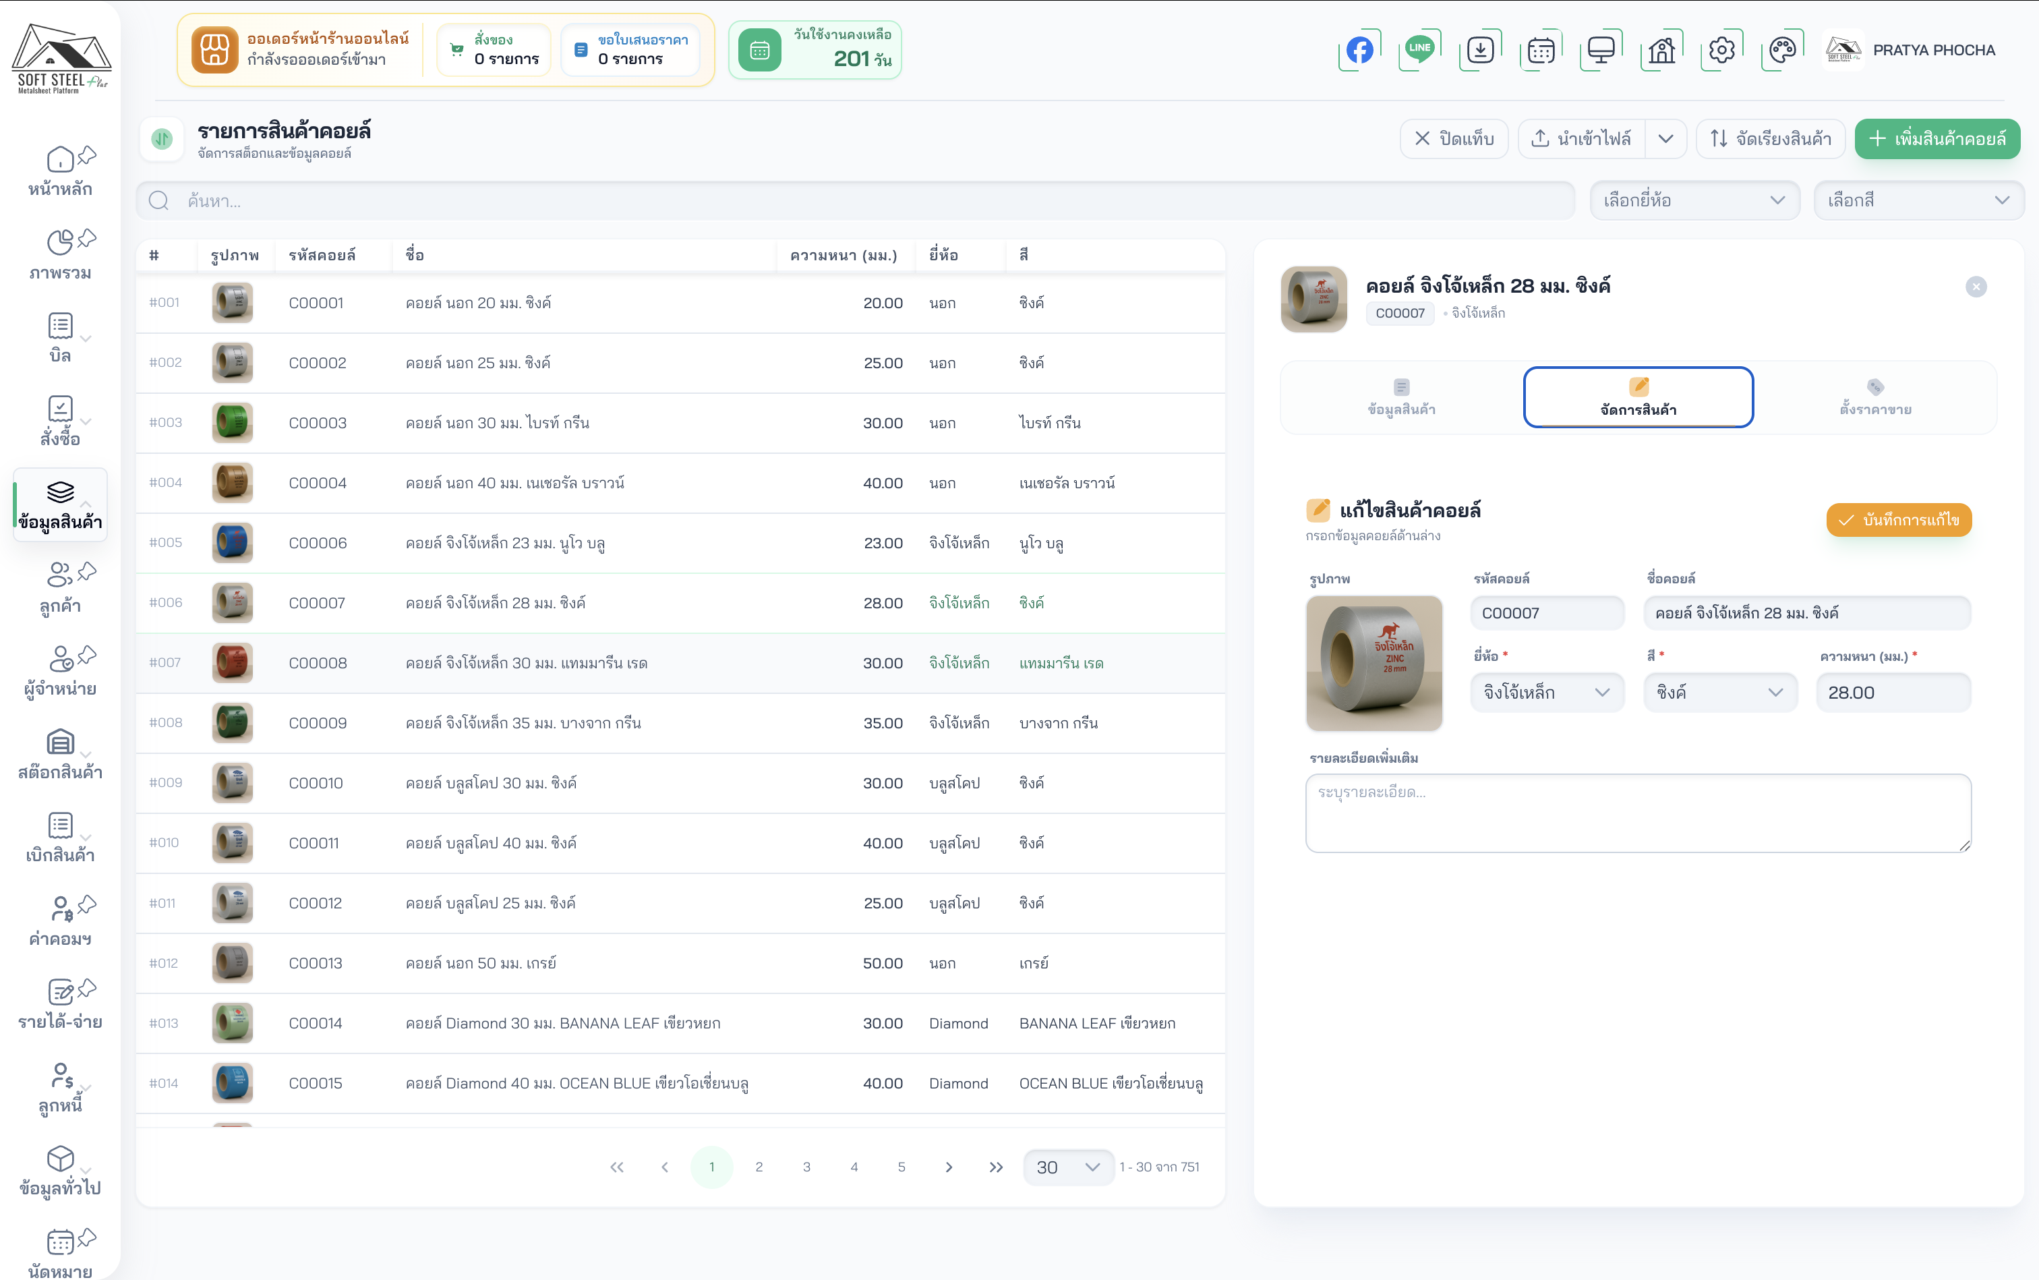Open the rows-per-page dropdown showing 30
This screenshot has width=2039, height=1280.
1067,1167
